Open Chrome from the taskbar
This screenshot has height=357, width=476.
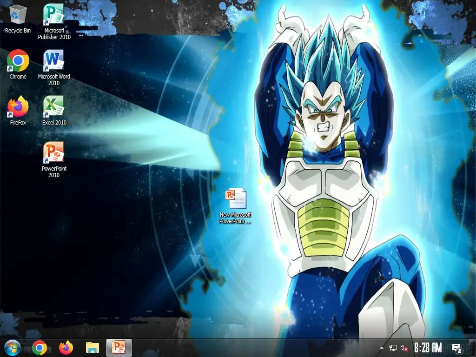(x=40, y=348)
